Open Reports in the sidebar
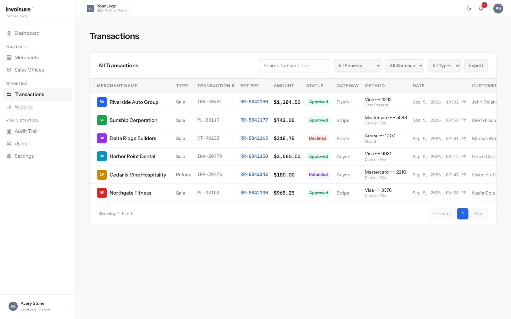The width and height of the screenshot is (511, 319). click(38, 107)
